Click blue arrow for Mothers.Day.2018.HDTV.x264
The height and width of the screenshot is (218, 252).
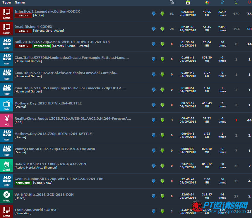pyautogui.click(x=154, y=105)
